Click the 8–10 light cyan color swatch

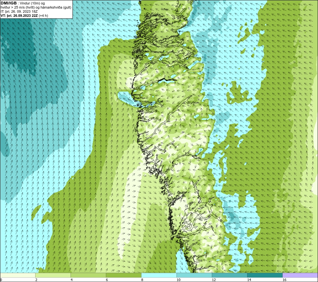click(x=159, y=275)
